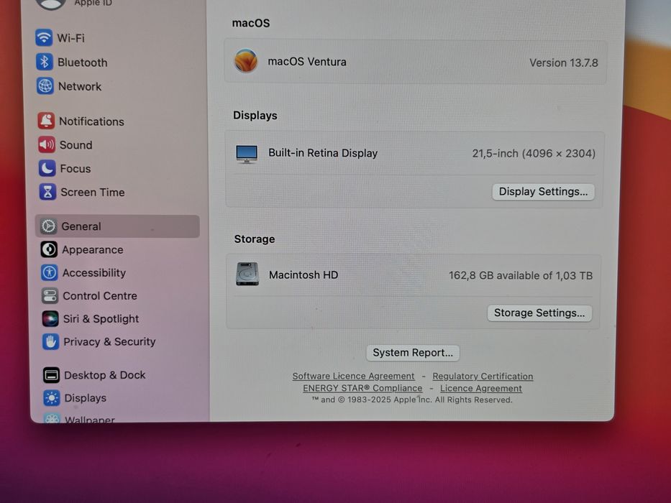Open the Privacy & Security hand icon
The image size is (671, 503).
click(x=50, y=341)
